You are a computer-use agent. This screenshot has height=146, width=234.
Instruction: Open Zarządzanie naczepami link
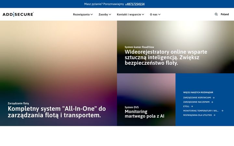pyautogui.click(x=196, y=102)
